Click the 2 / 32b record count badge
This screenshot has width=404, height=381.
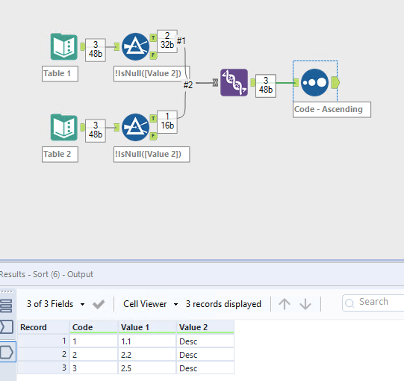coord(167,41)
